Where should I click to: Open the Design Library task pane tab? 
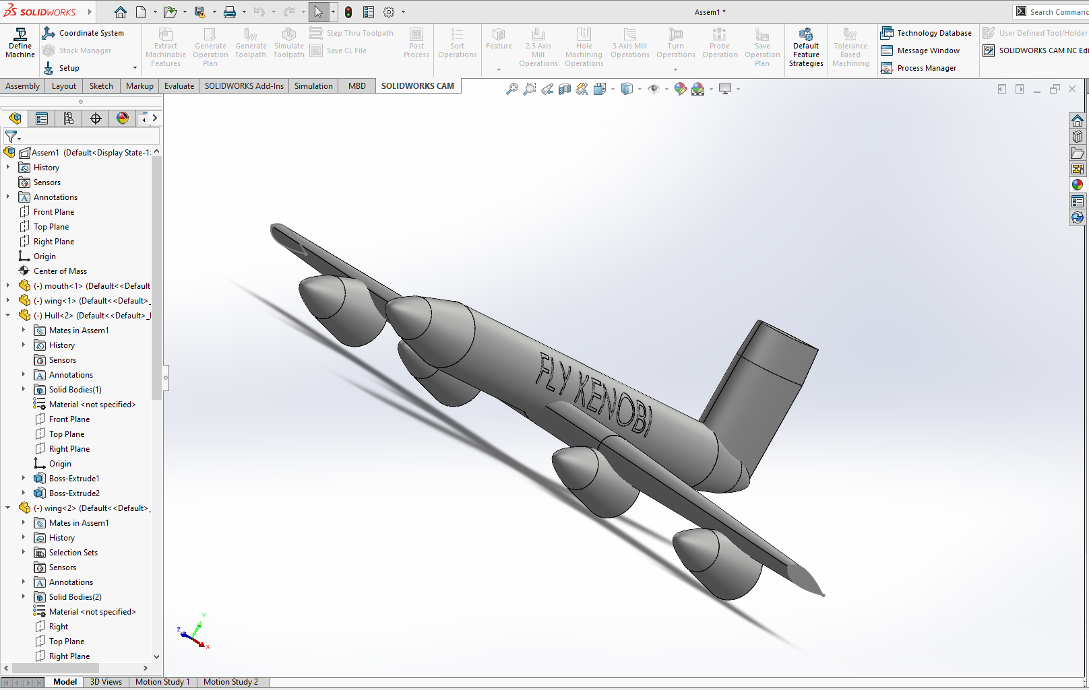pos(1078,137)
